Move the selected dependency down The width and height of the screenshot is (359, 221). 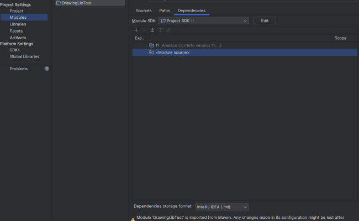160,30
